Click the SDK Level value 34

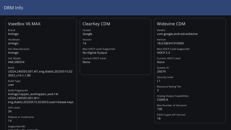pos(10,112)
